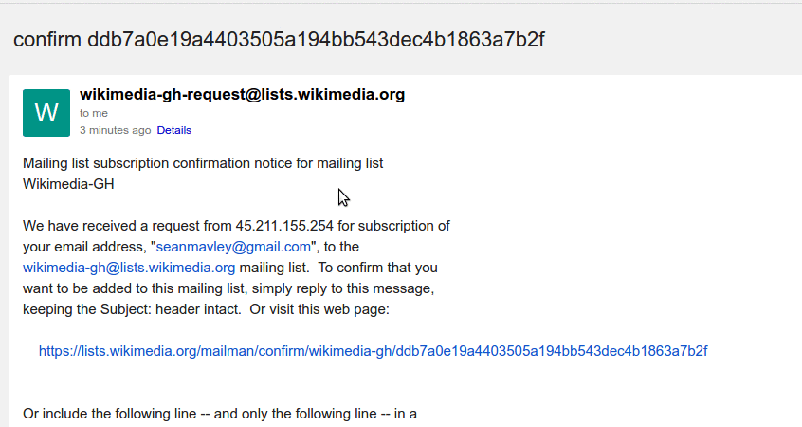Open the wikimedia-gh@lists.wikimedia.org address link
This screenshot has height=427, width=802.
coord(128,268)
